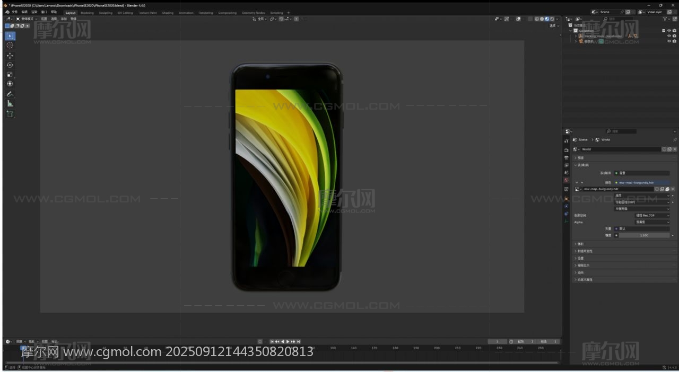Toggle fake user shield for World datablock
The width and height of the screenshot is (679, 372).
(664, 149)
